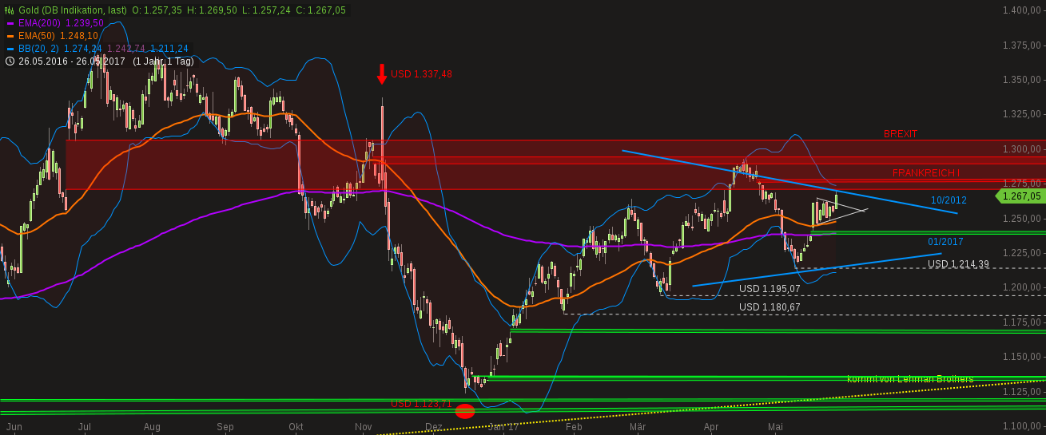Click the USD 1.195,07 level label
This screenshot has height=435, width=1046.
tap(770, 289)
